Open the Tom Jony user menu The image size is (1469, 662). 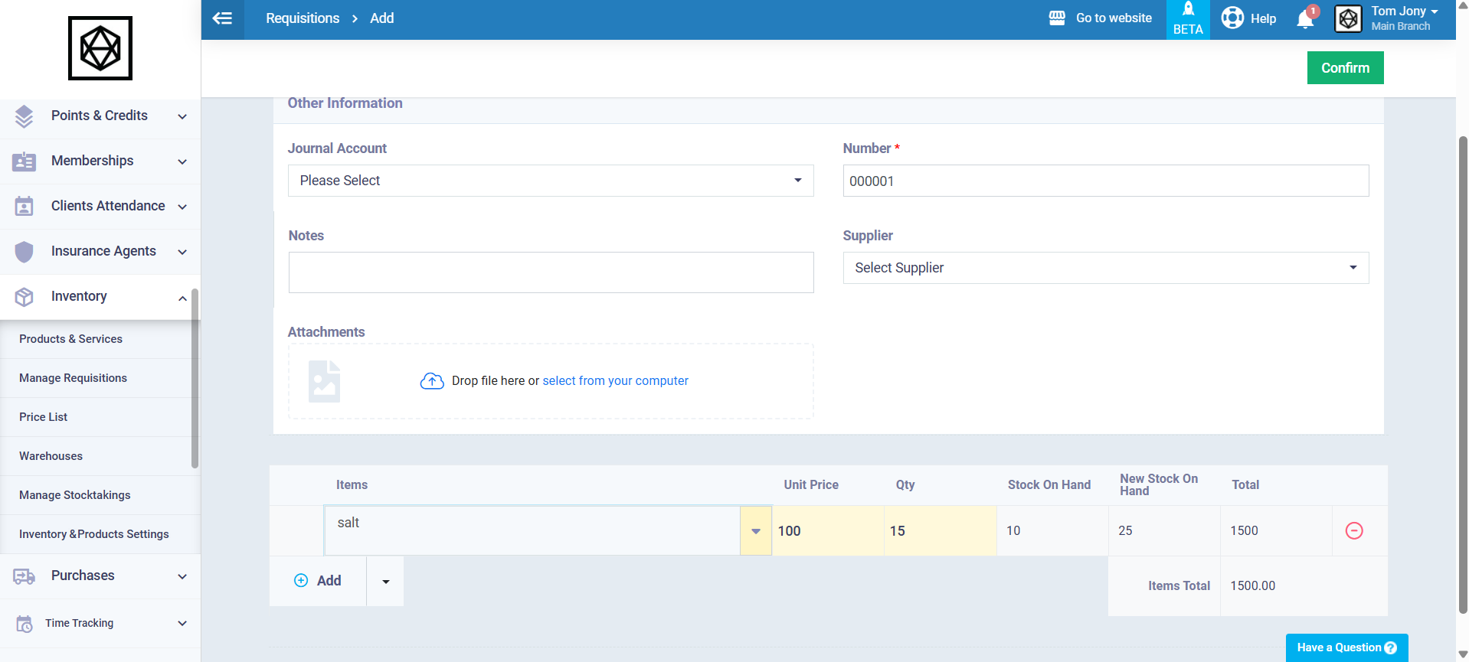tap(1403, 18)
